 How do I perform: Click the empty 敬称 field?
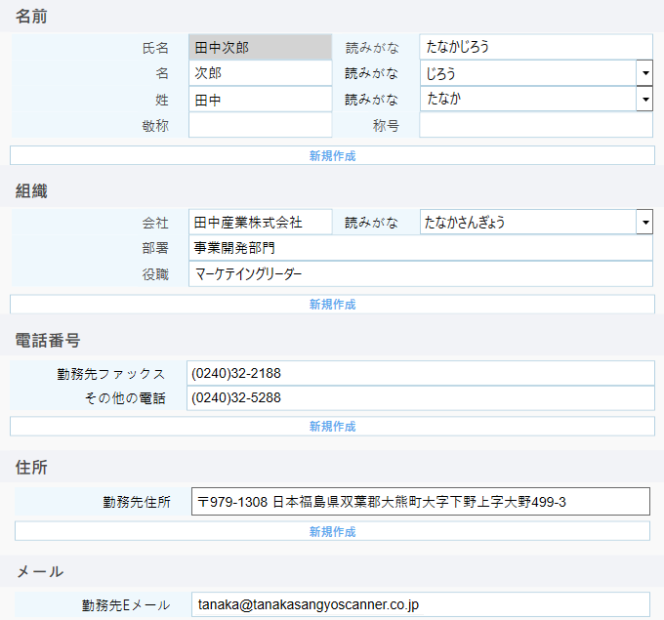pos(260,125)
